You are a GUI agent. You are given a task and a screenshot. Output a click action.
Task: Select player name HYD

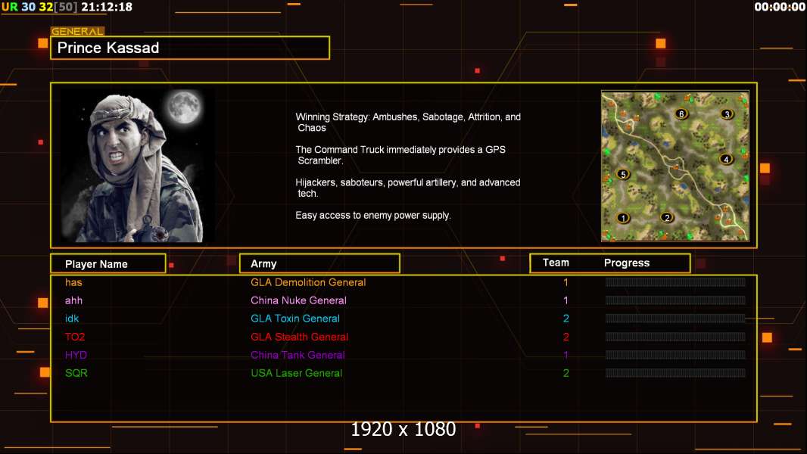pyautogui.click(x=76, y=355)
